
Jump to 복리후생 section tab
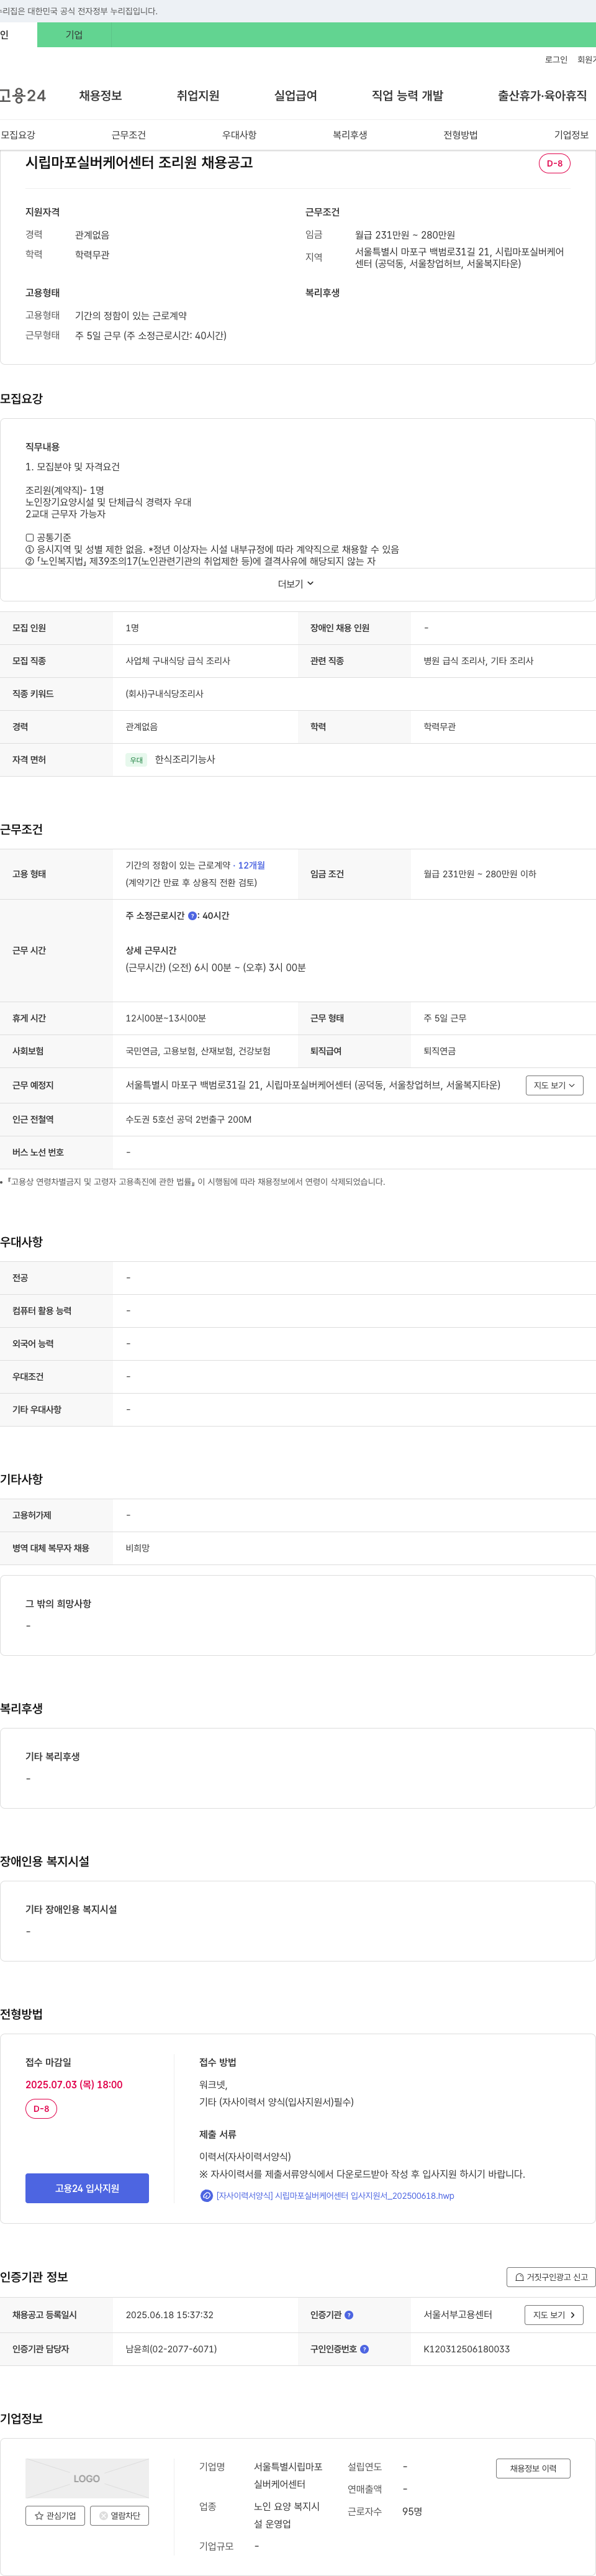pyautogui.click(x=350, y=135)
